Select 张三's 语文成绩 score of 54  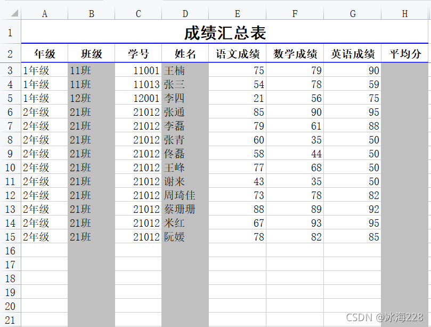click(237, 84)
